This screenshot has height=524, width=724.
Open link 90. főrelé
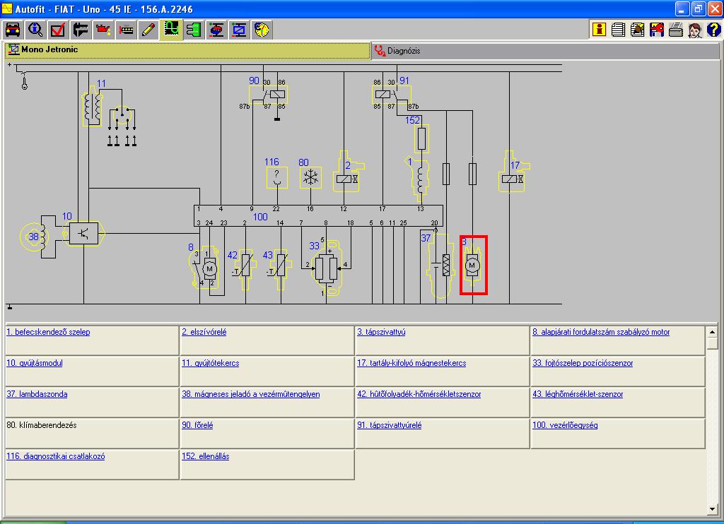pyautogui.click(x=198, y=425)
